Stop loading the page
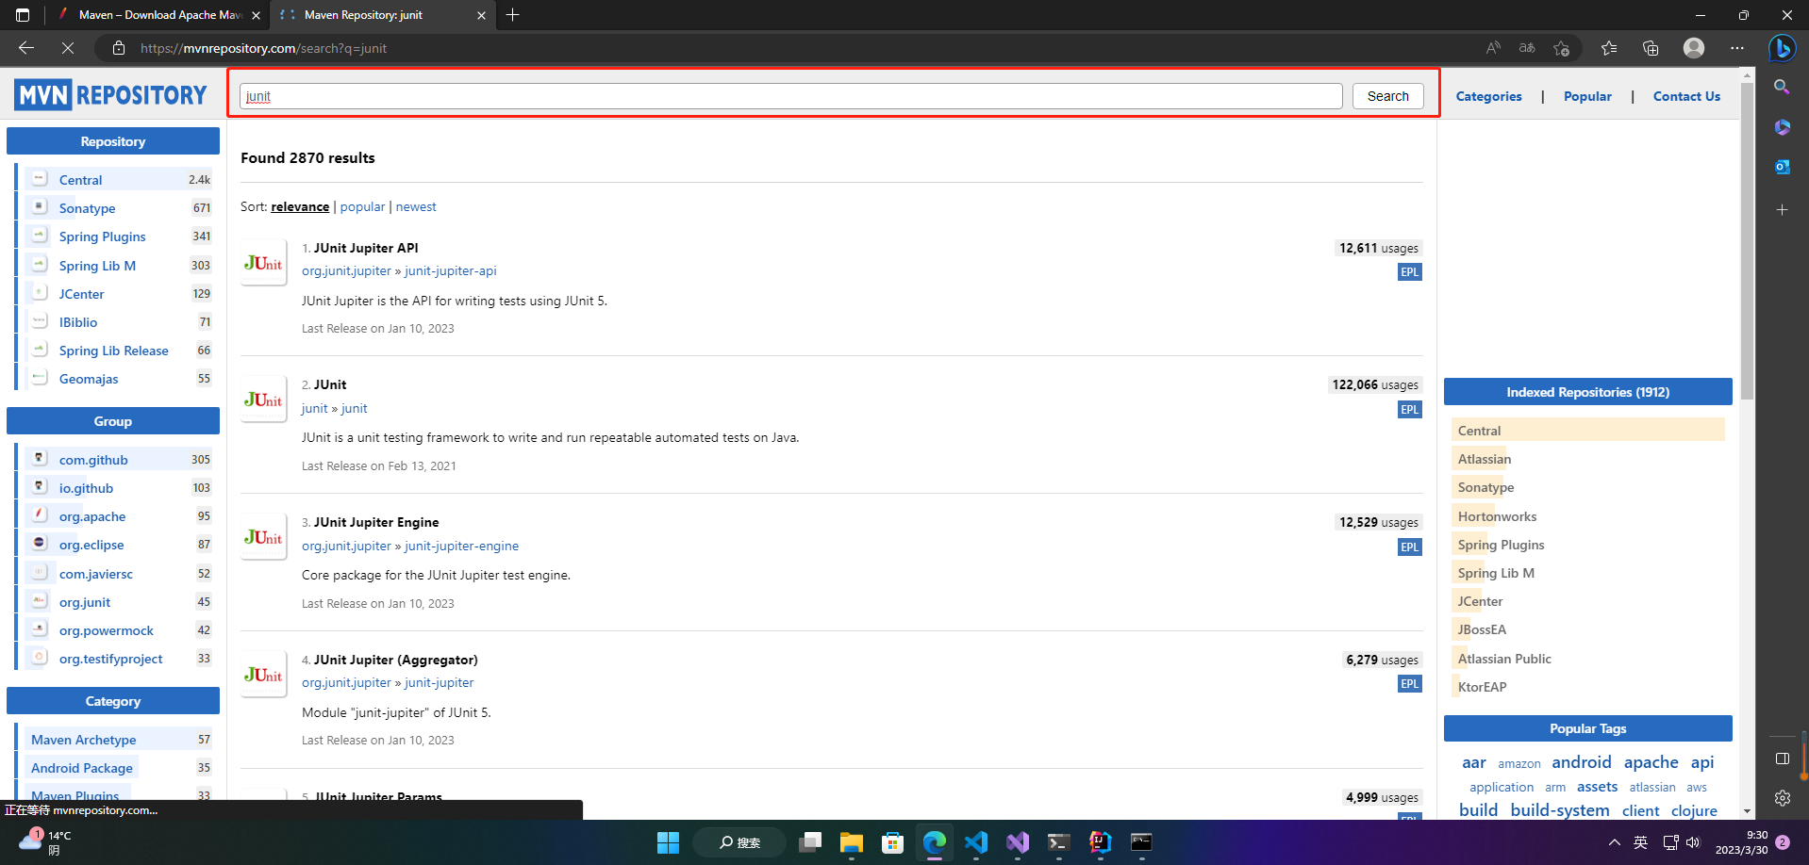The width and height of the screenshot is (1809, 865). click(68, 48)
